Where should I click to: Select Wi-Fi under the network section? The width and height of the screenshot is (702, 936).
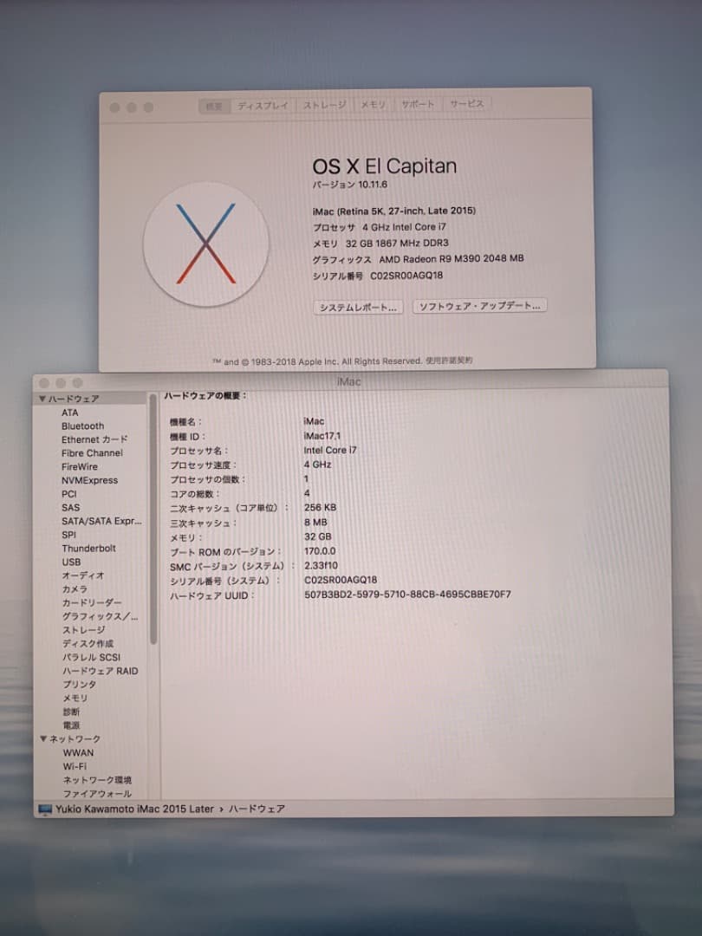tap(75, 766)
